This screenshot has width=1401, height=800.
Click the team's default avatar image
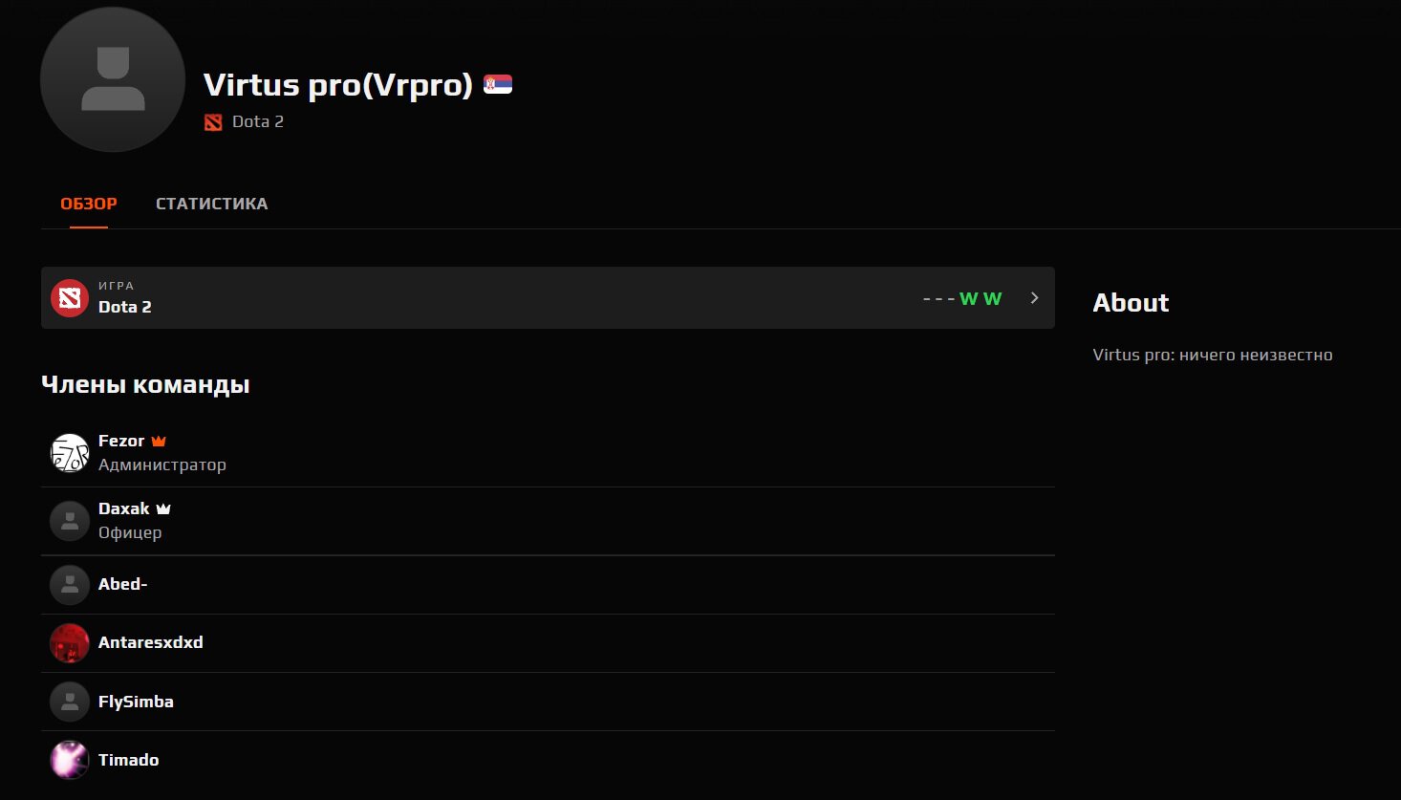113,79
